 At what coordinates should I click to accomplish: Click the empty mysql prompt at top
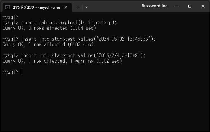[10, 17]
